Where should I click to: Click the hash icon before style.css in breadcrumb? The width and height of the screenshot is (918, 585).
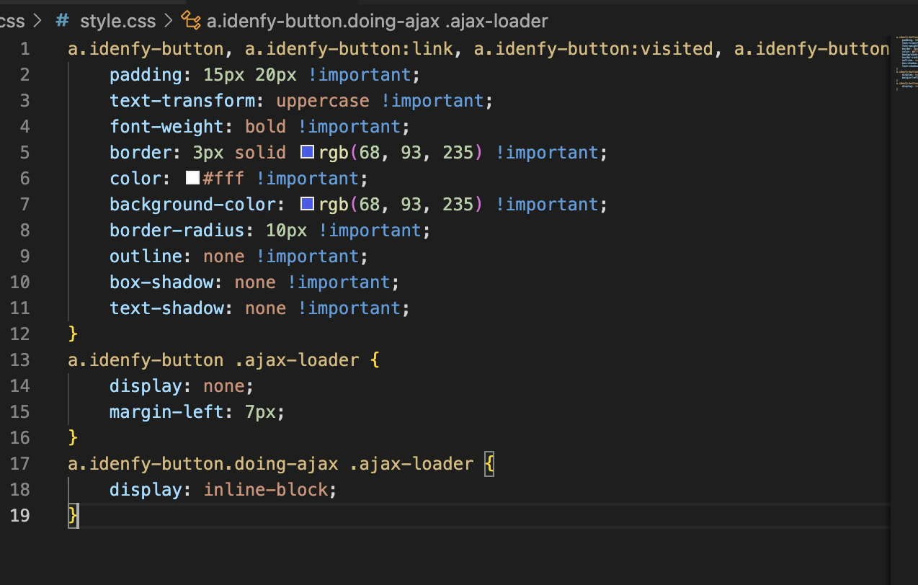click(61, 21)
